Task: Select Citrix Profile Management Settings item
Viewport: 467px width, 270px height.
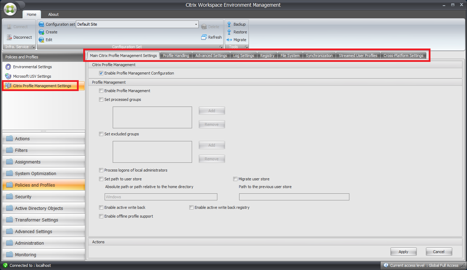Action: click(x=43, y=86)
